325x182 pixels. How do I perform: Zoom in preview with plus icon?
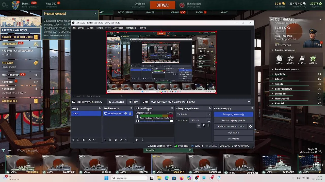pos(84,96)
